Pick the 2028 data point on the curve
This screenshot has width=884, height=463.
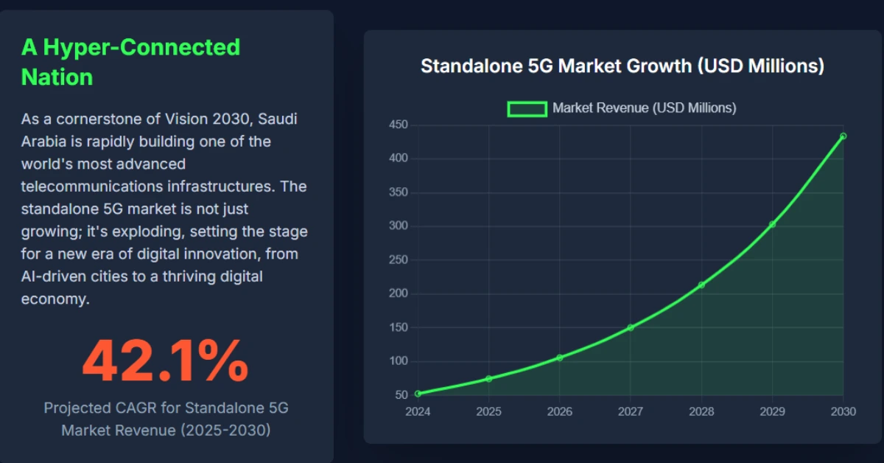coord(701,285)
